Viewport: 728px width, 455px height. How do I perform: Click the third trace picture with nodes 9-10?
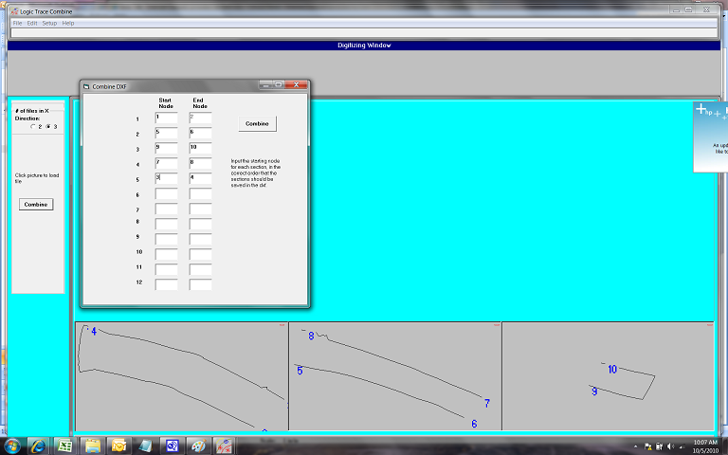point(608,376)
